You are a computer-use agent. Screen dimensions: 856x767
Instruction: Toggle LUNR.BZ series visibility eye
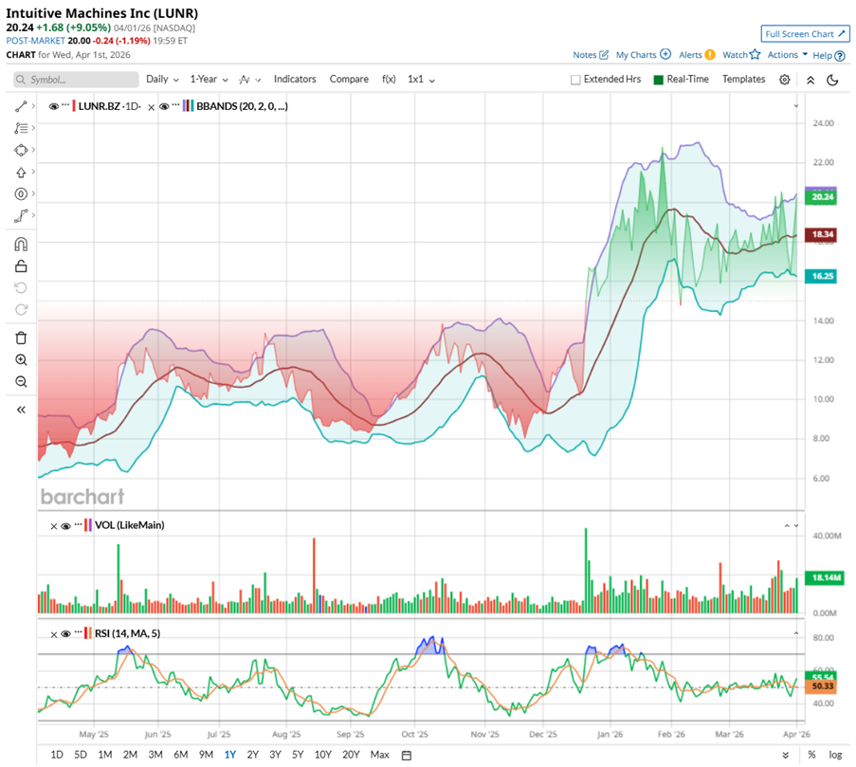(53, 106)
